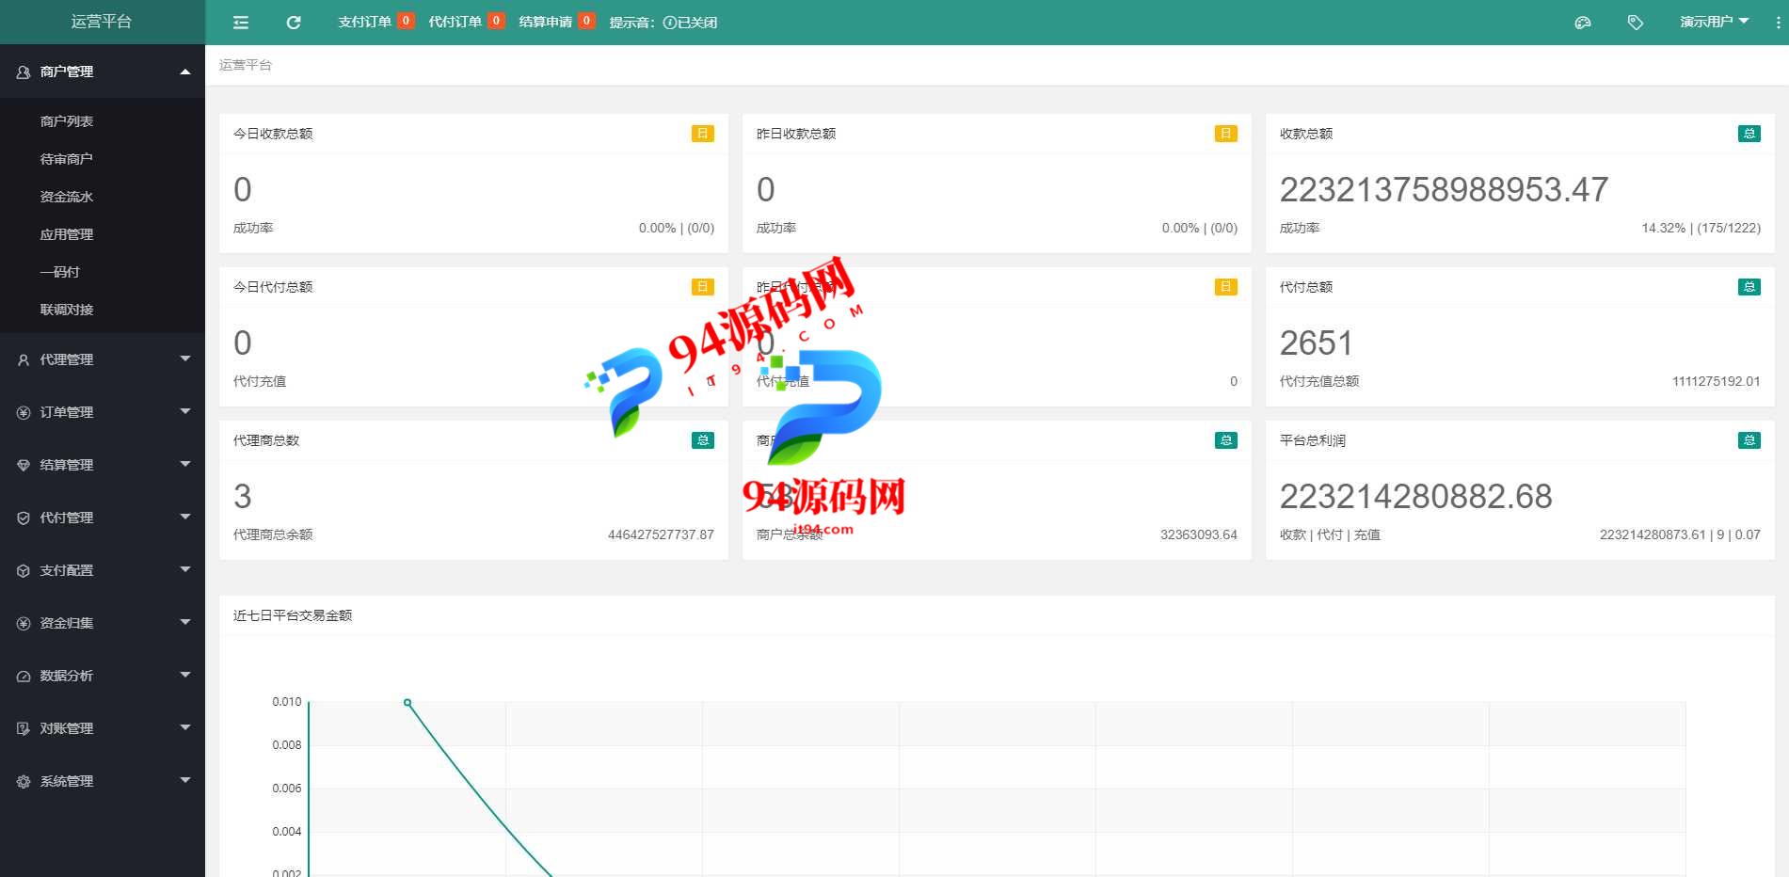This screenshot has height=877, width=1789.
Task: Click 代理商总余额 value 446427527737.87
Action: click(661, 534)
